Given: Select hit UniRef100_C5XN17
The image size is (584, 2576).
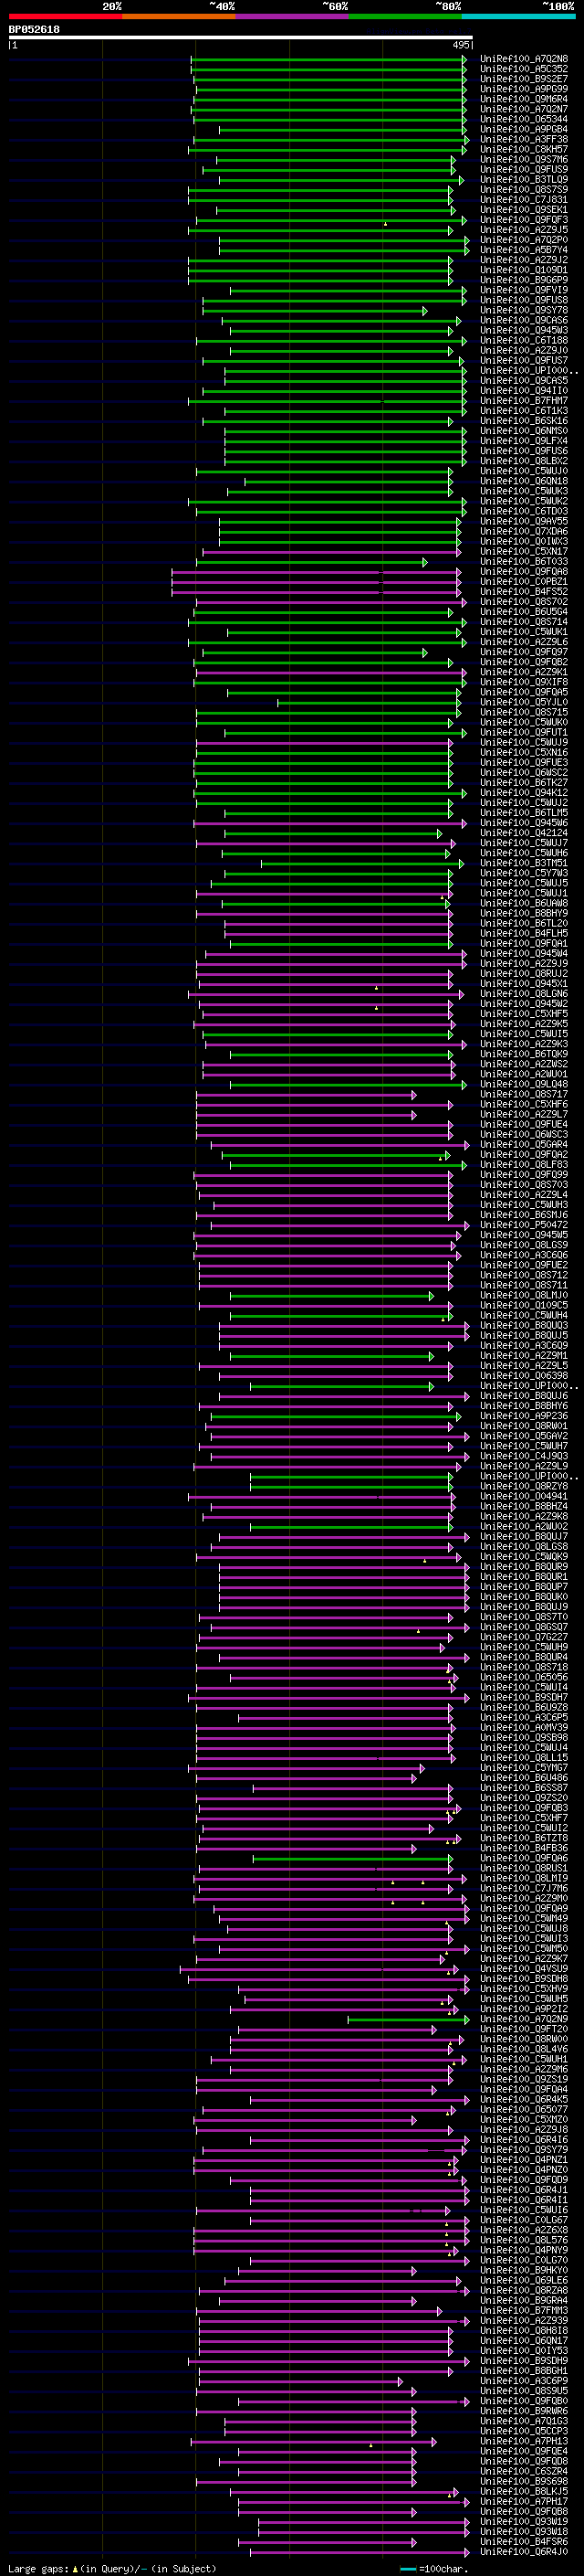Looking at the screenshot, I should (524, 551).
